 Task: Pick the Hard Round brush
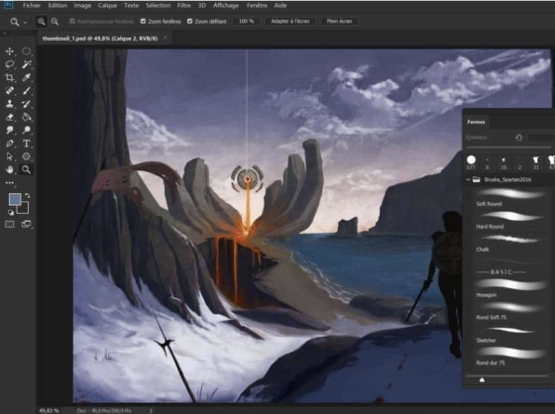click(509, 221)
